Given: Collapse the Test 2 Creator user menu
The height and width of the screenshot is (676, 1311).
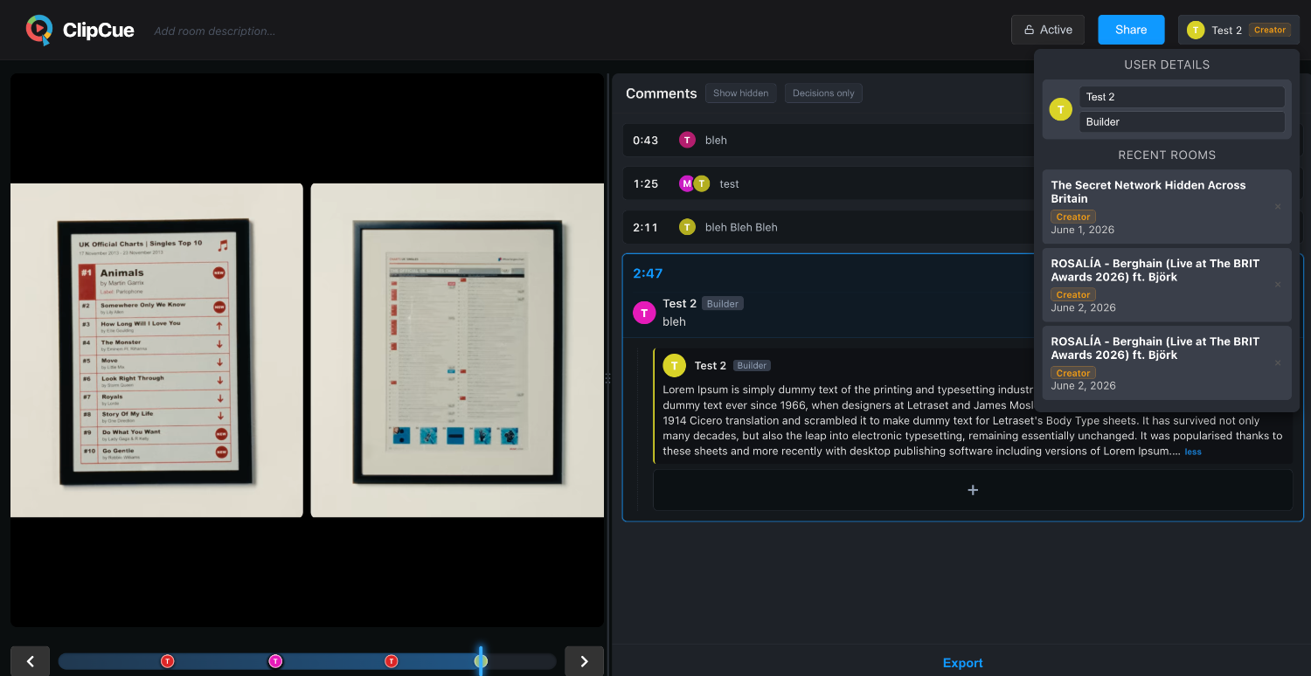Looking at the screenshot, I should [x=1238, y=30].
